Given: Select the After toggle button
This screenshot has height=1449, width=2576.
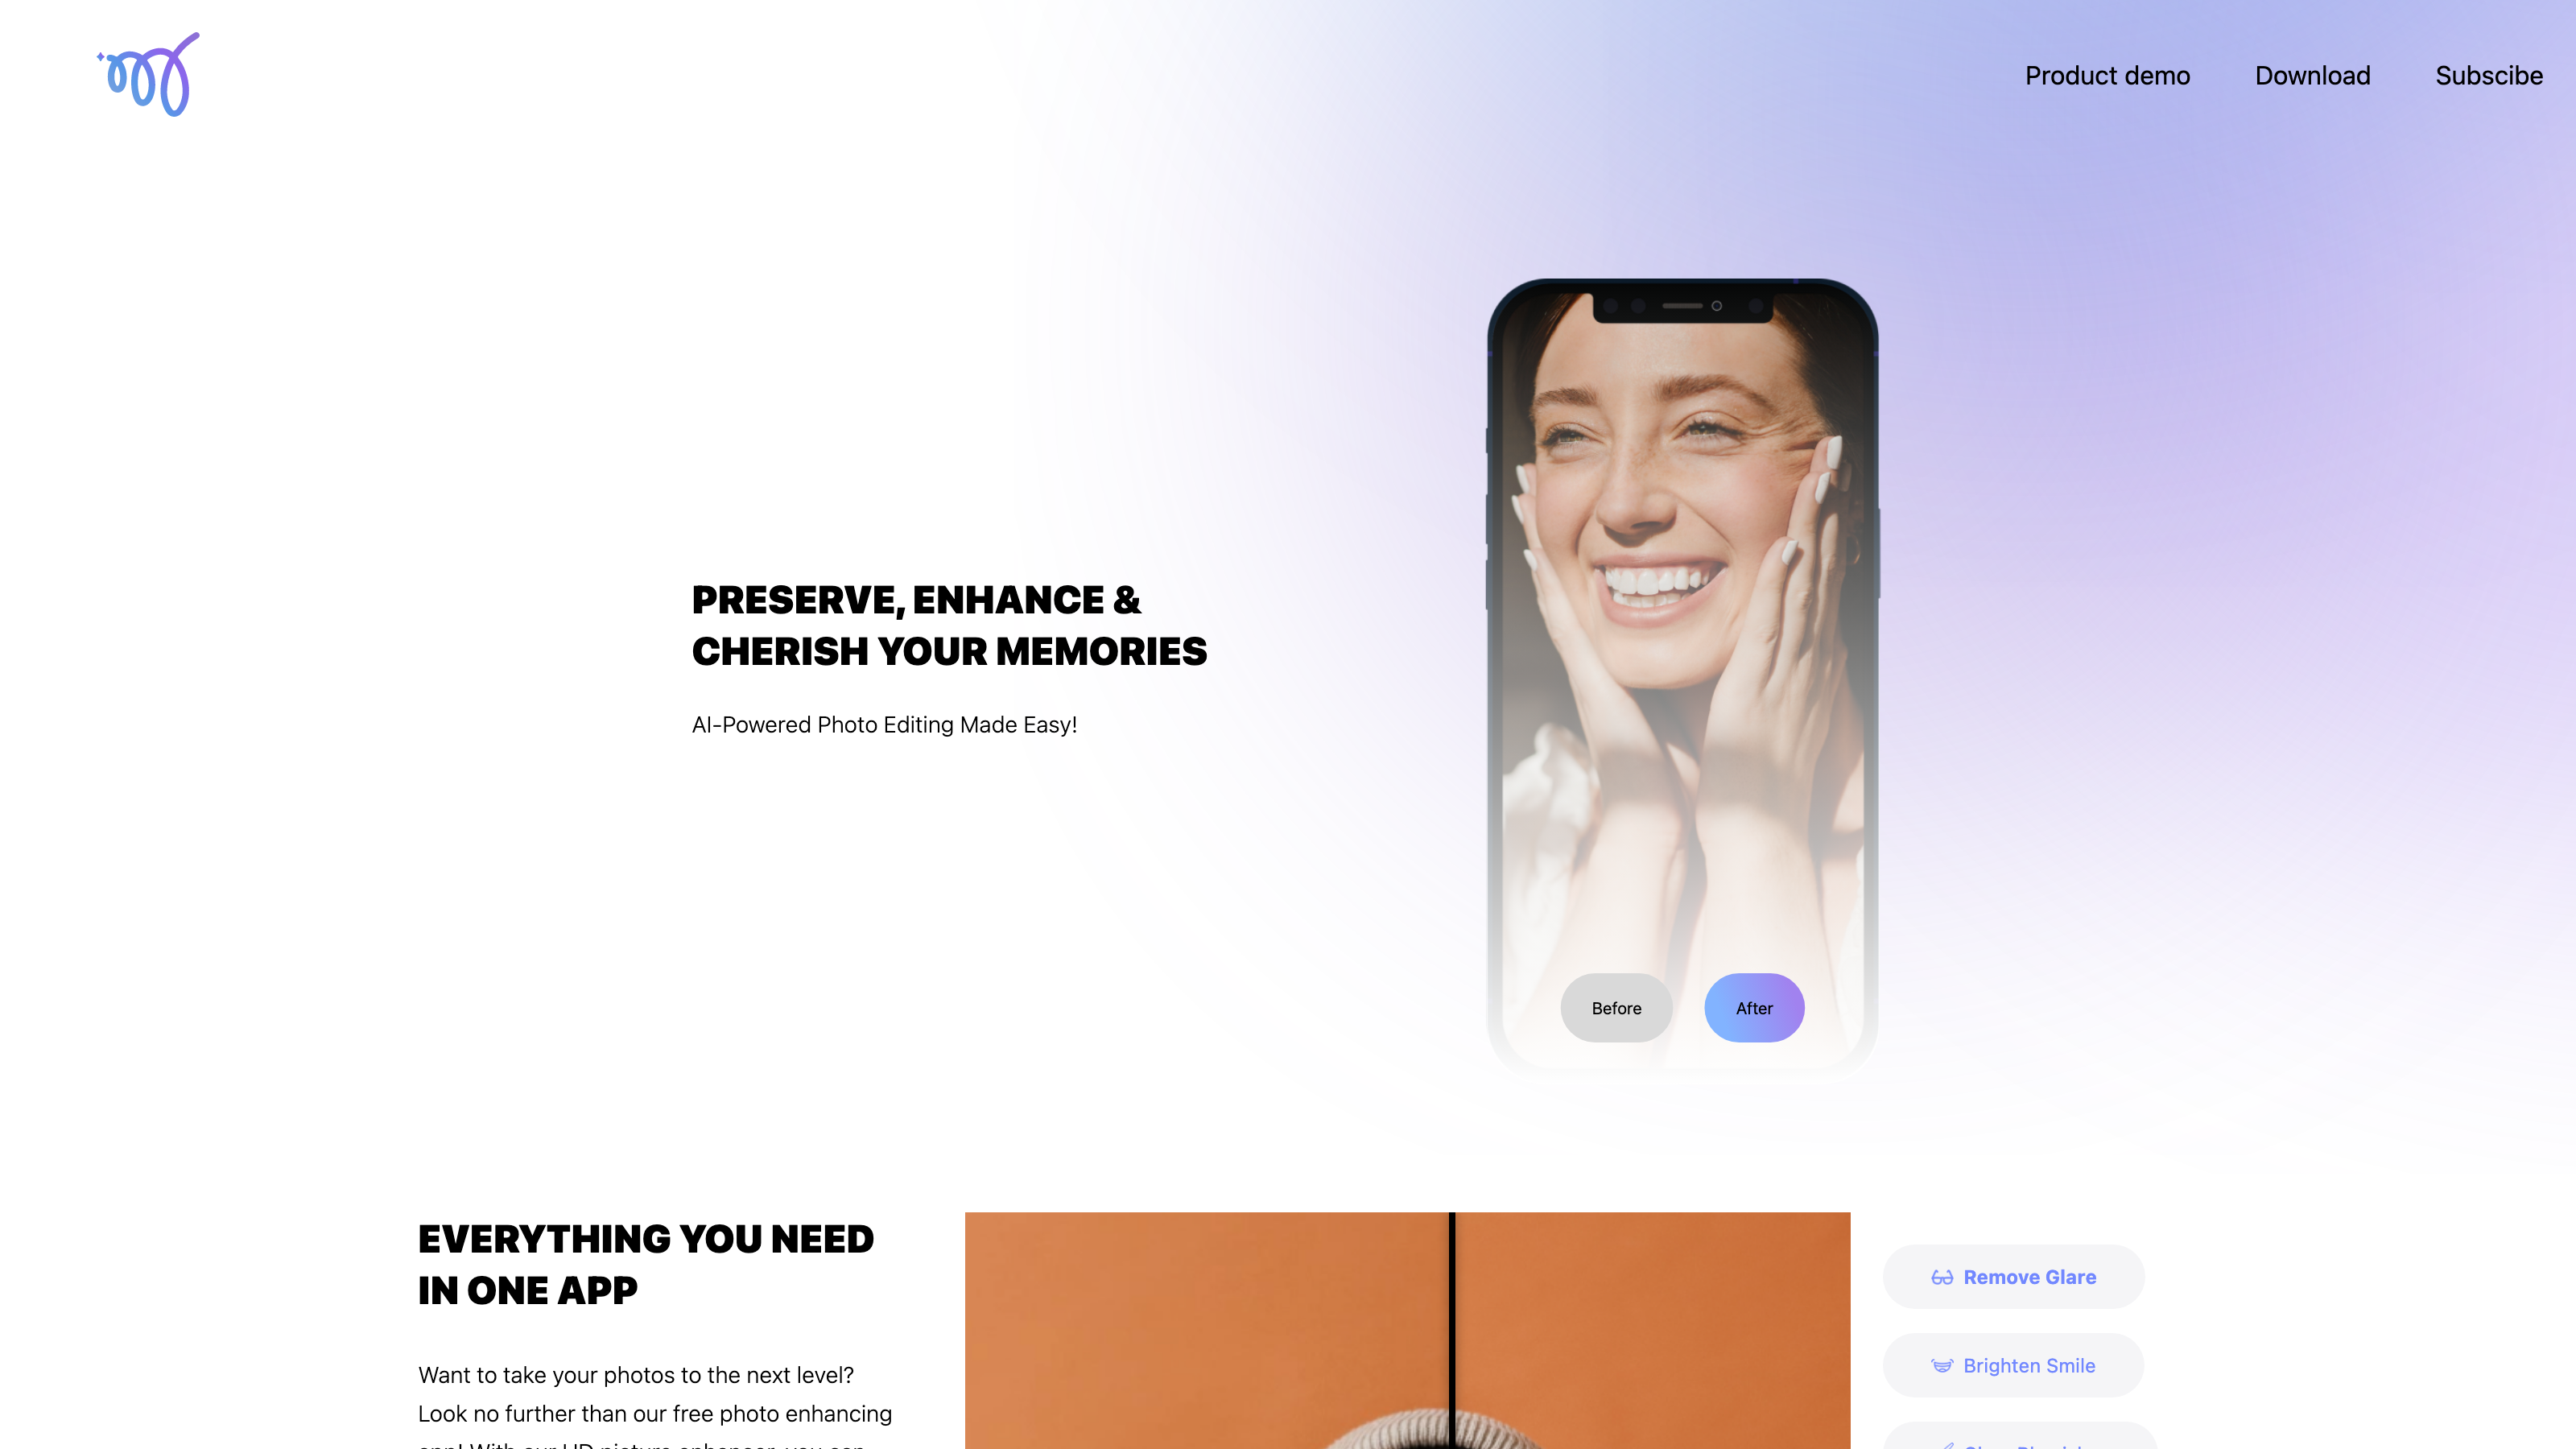Looking at the screenshot, I should click(x=1753, y=1007).
